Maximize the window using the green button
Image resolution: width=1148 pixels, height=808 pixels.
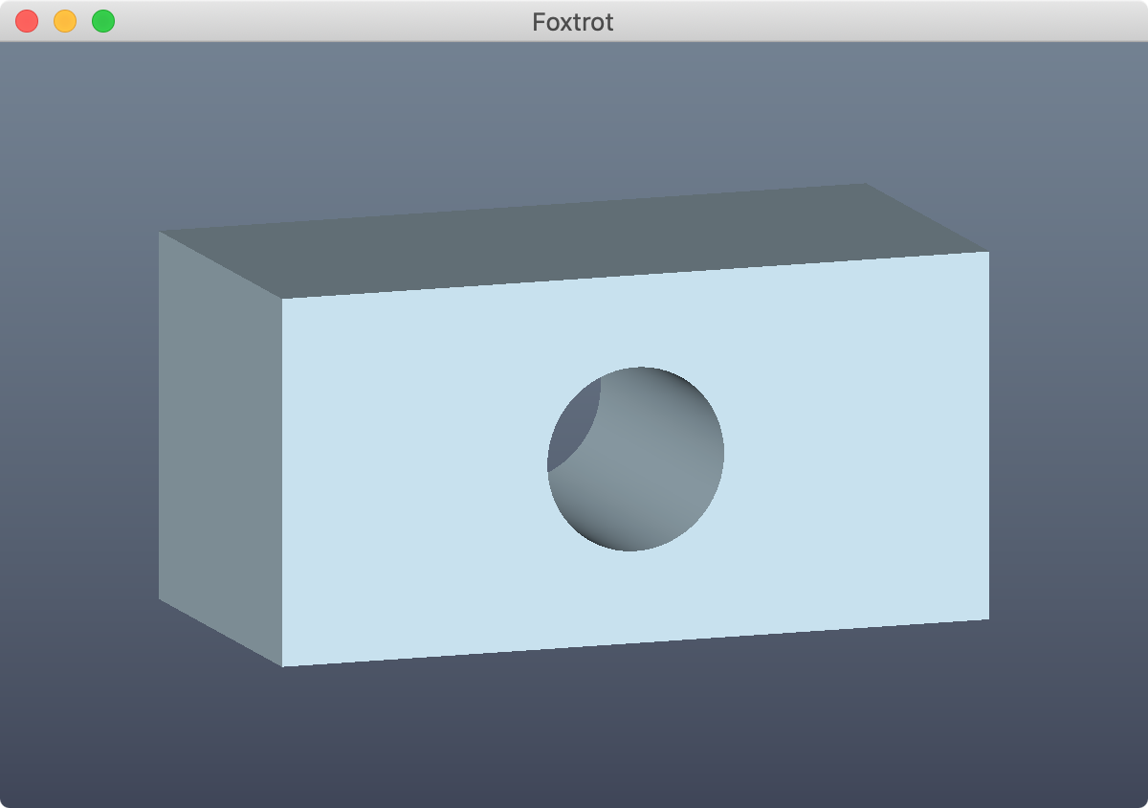pyautogui.click(x=103, y=21)
